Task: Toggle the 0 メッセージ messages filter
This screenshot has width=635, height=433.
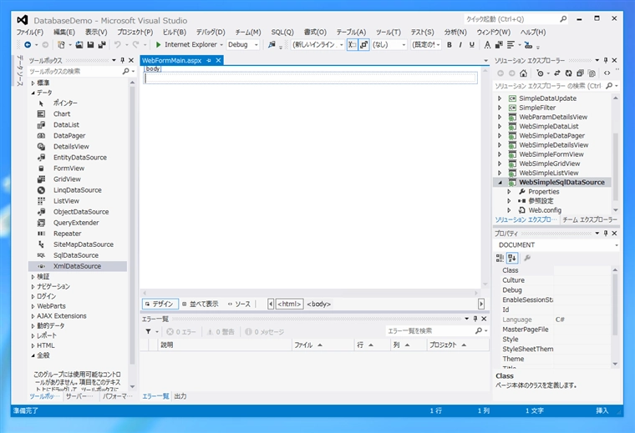Action: tap(265, 332)
